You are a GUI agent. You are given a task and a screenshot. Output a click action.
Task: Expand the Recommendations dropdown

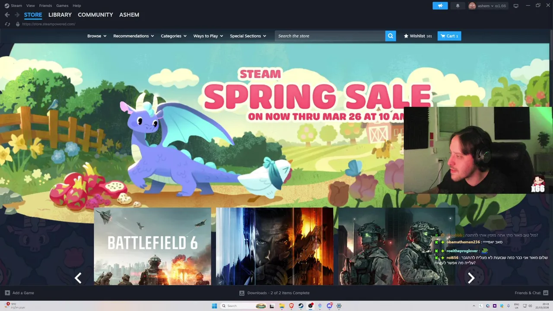point(133,36)
